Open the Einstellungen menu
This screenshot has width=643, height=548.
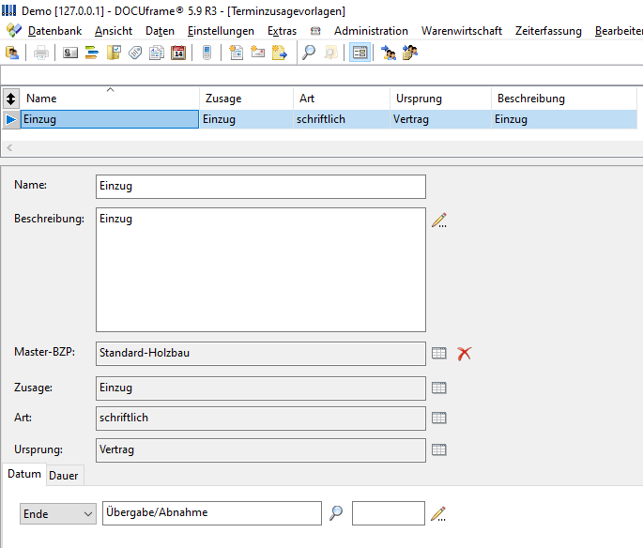click(221, 31)
